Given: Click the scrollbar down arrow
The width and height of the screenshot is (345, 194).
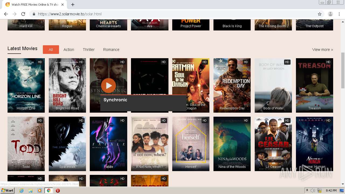Looking at the screenshot, I should tap(343, 184).
